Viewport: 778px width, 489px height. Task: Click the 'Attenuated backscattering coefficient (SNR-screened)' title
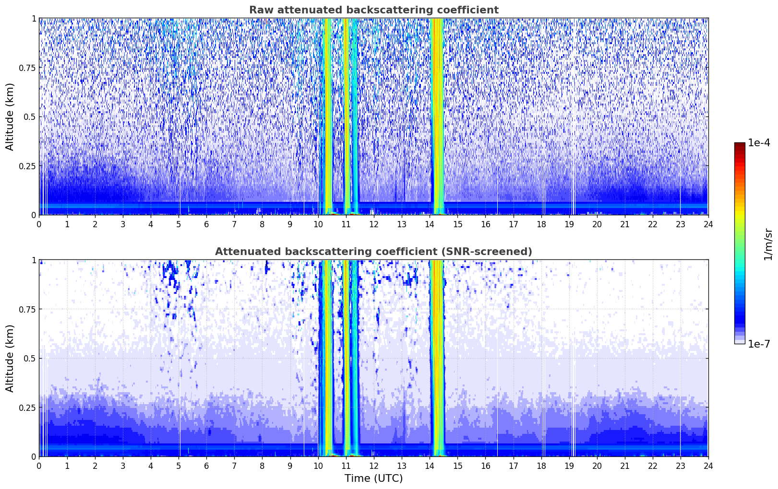click(373, 252)
